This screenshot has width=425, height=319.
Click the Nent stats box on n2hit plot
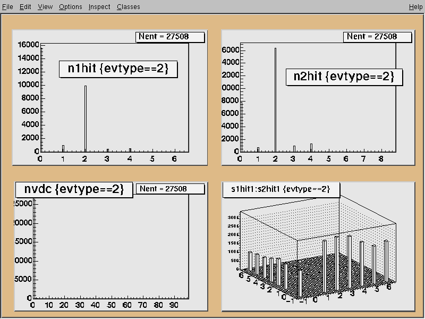tap(377, 37)
